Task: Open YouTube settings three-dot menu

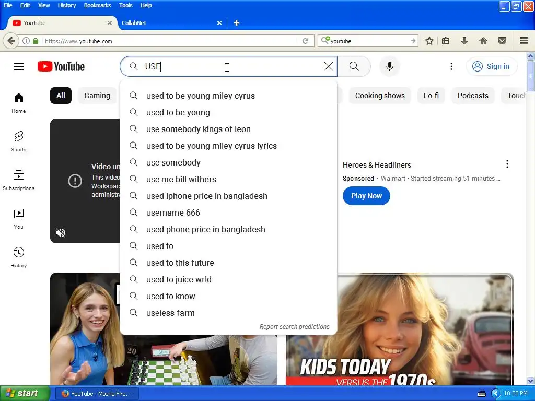Action: tap(451, 66)
